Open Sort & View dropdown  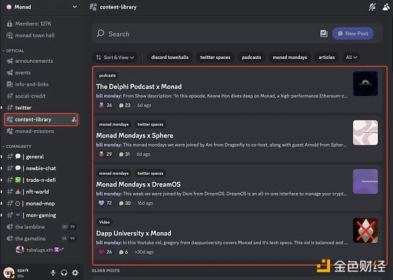click(x=115, y=58)
